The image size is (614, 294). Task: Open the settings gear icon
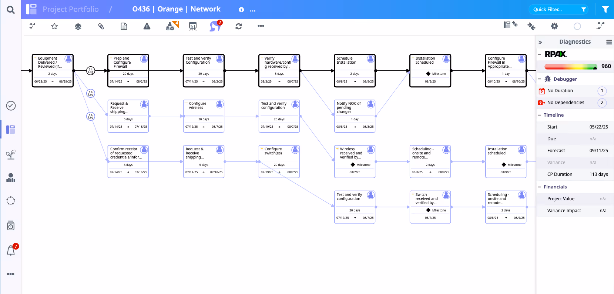coord(554,26)
